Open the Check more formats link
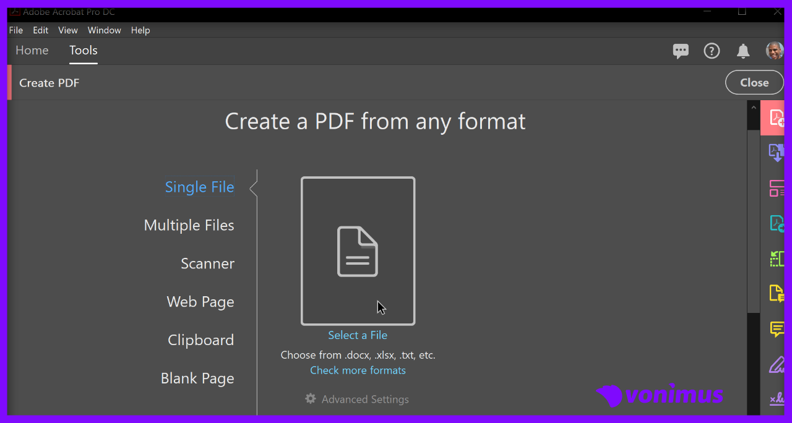This screenshot has width=792, height=423. [358, 370]
